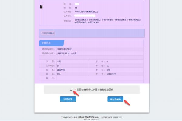
Task: Click the confirmation label 我已检查并确认学籍与资格信息正确
Action: pos(95,90)
